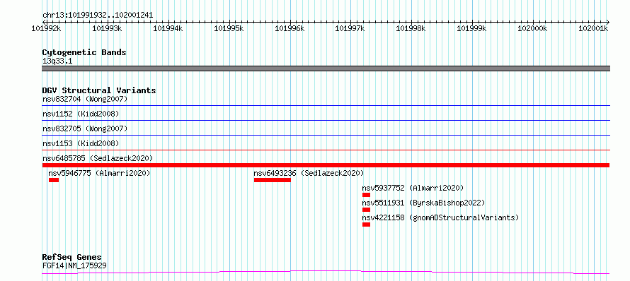Click the 101993k ruler tick label
The image size is (630, 281).
108,28
